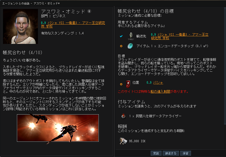Image resolution: width=226 pixels, height=157 pixels.
Task: Decline the mission with 辞退する button
Action: (171, 153)
